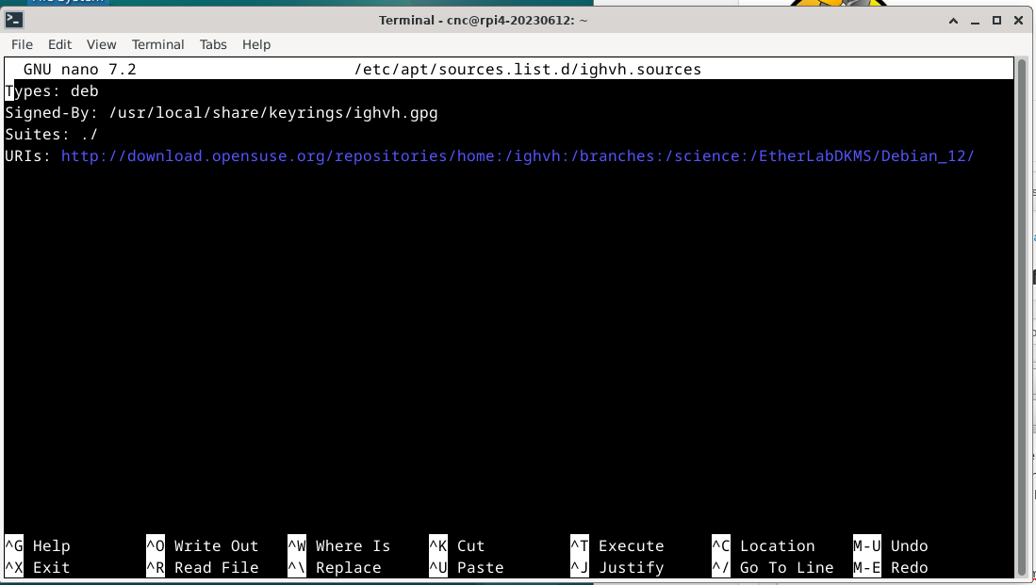Click the ighvh.sources file path in header
The height and width of the screenshot is (585, 1036).
coord(528,70)
